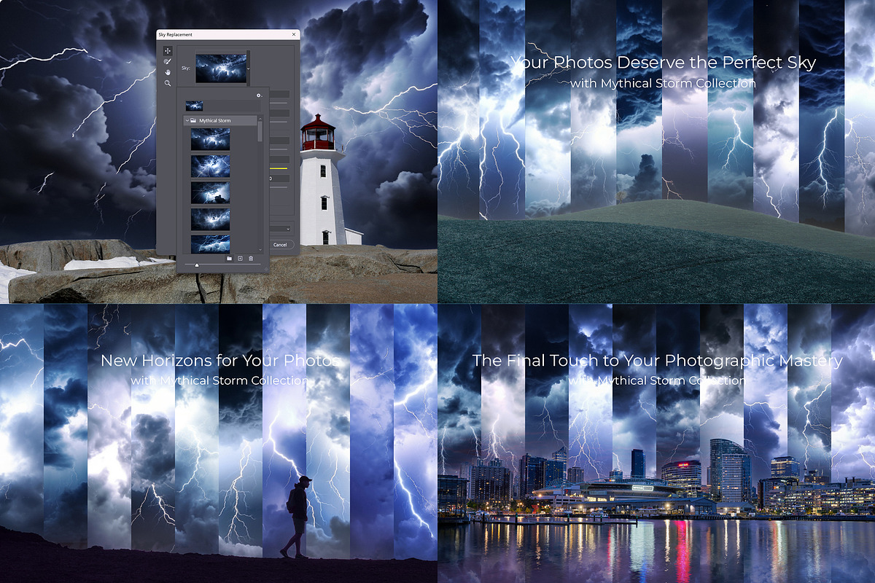875x583 pixels.
Task: Click the recently used sky small thumbnail
Action: coord(194,106)
